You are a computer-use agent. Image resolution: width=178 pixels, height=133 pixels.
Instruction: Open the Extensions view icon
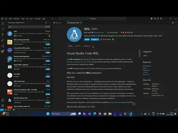(3, 51)
